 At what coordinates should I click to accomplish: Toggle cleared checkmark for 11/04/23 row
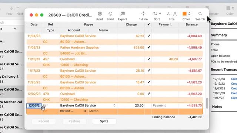tap(149, 36)
